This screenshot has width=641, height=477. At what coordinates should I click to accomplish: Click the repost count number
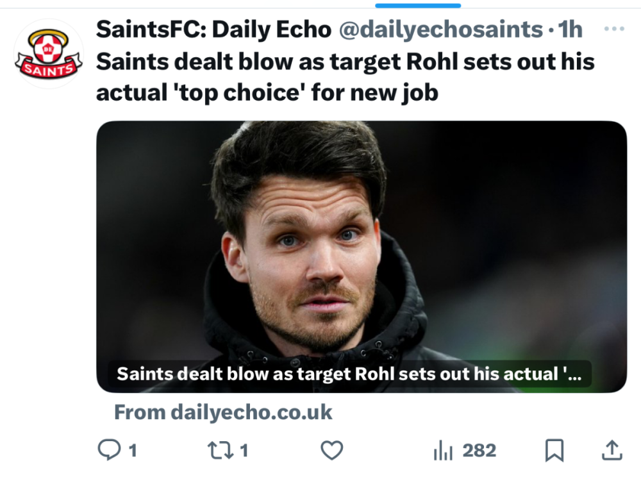244,451
